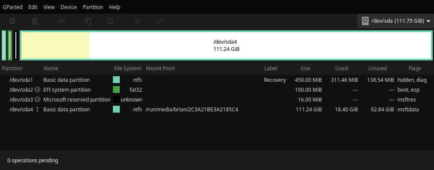Click the green fat32 color swatch
Screen dimensions: 434x170
pos(116,89)
